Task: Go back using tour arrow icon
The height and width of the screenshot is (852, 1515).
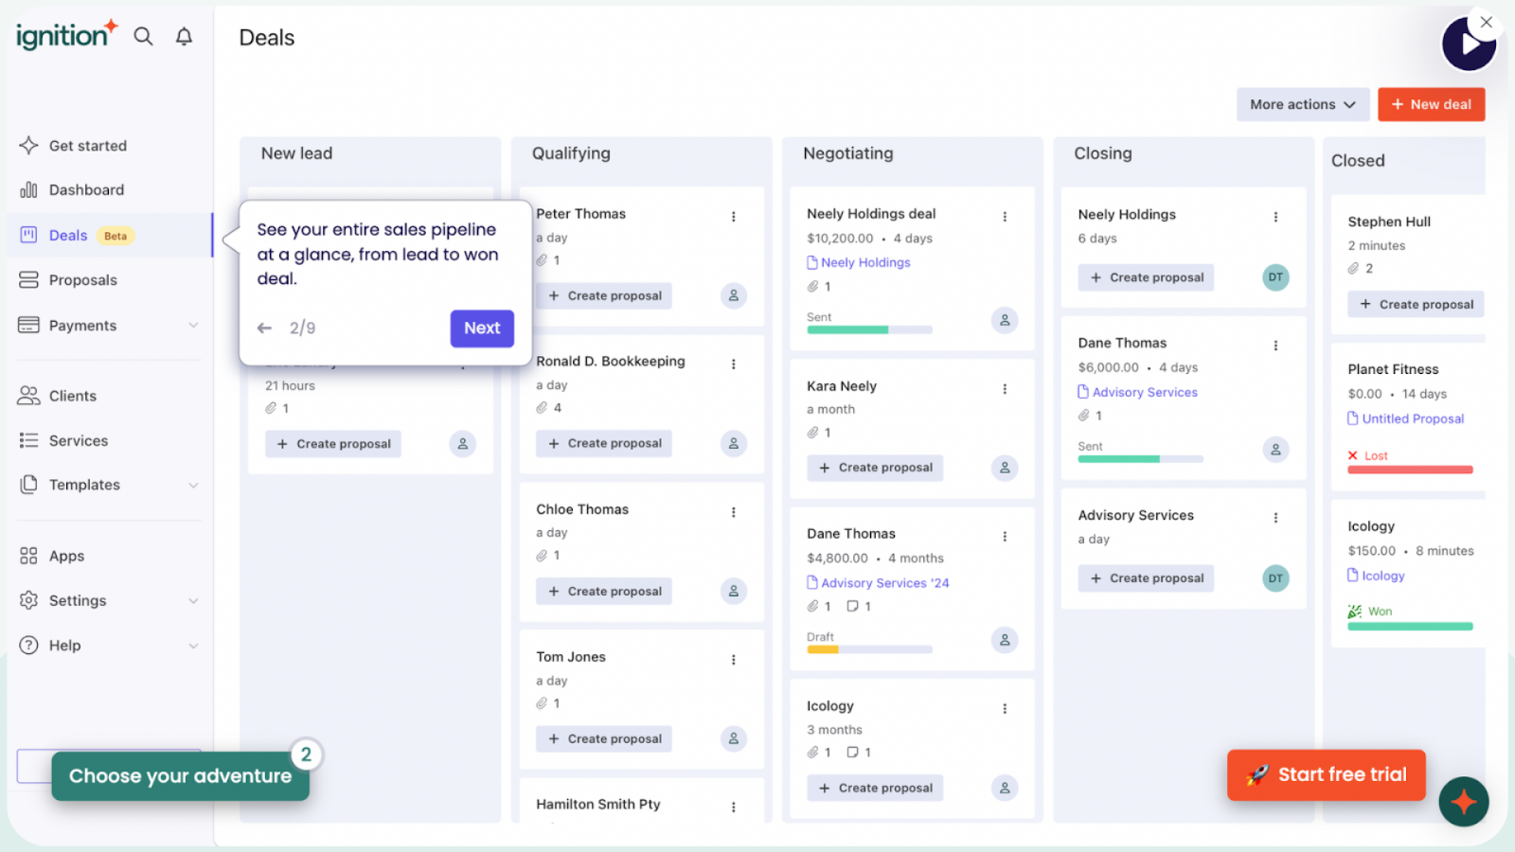Action: pos(265,328)
